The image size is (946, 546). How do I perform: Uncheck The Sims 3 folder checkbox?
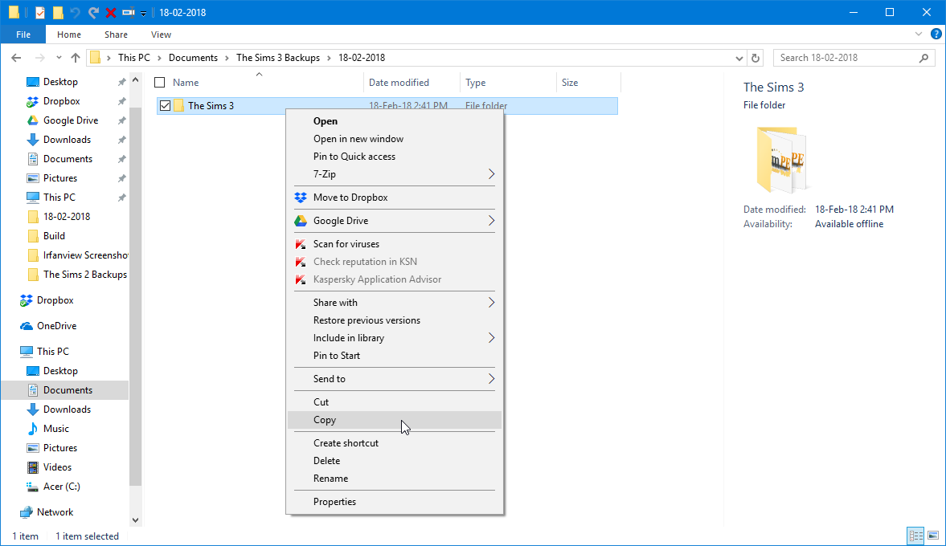pyautogui.click(x=165, y=105)
